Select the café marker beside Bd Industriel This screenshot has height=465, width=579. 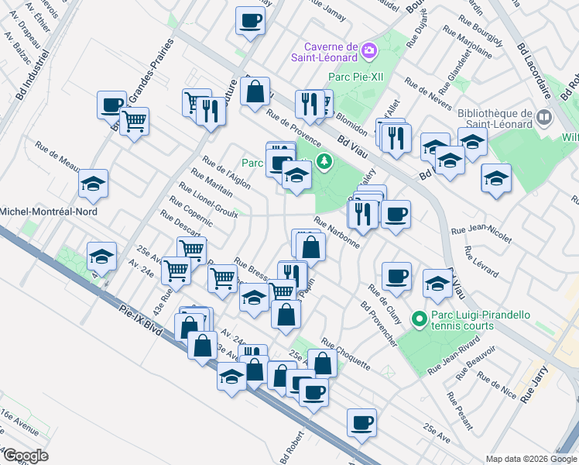[x=111, y=107]
